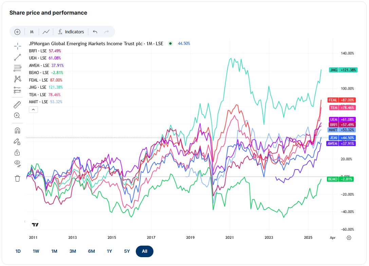Switch to the 1Y time range
This screenshot has height=266, width=369.
[109, 251]
